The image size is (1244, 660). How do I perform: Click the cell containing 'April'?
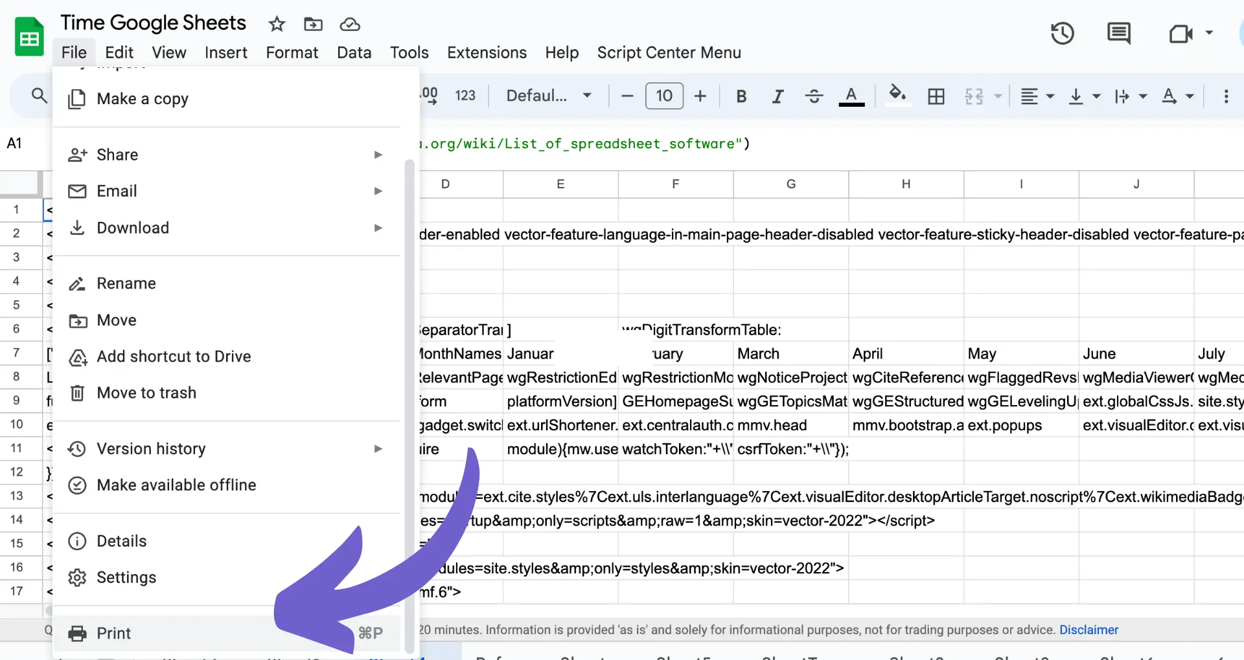coord(906,353)
